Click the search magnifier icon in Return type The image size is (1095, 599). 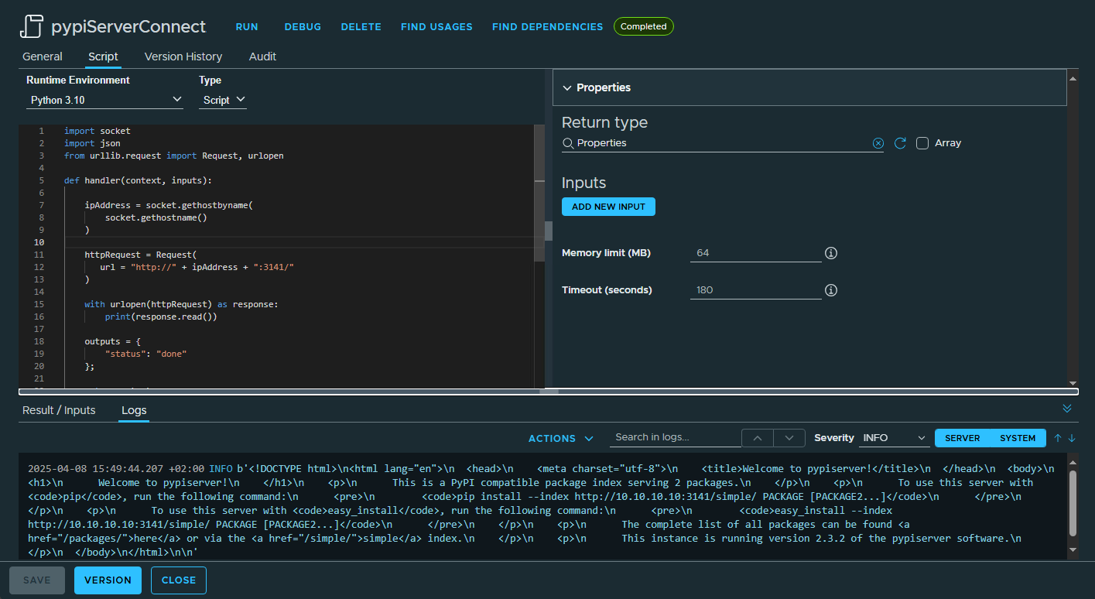click(x=568, y=143)
